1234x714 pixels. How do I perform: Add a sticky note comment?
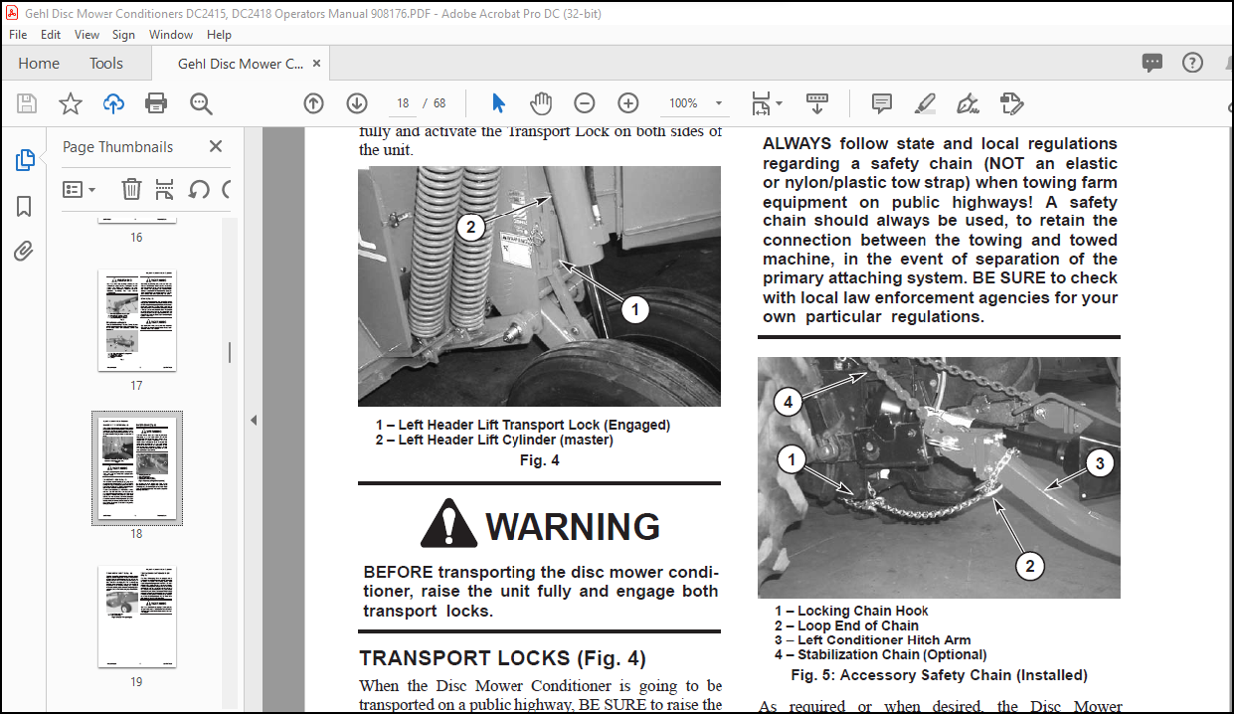[x=881, y=103]
